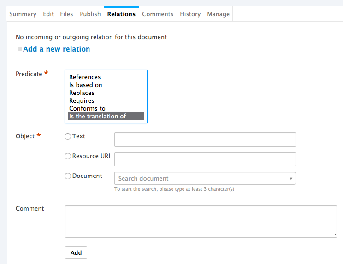Screen dimensions: 343x264
Task: View the History tab
Action: click(190, 14)
